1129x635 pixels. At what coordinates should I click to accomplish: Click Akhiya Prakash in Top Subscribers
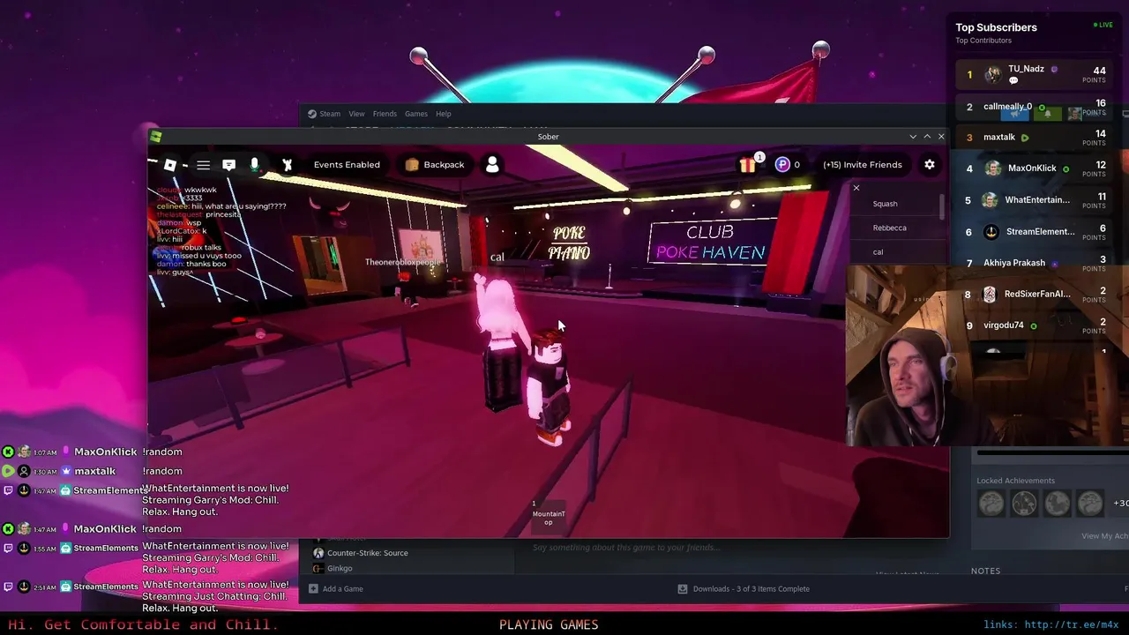(1014, 263)
